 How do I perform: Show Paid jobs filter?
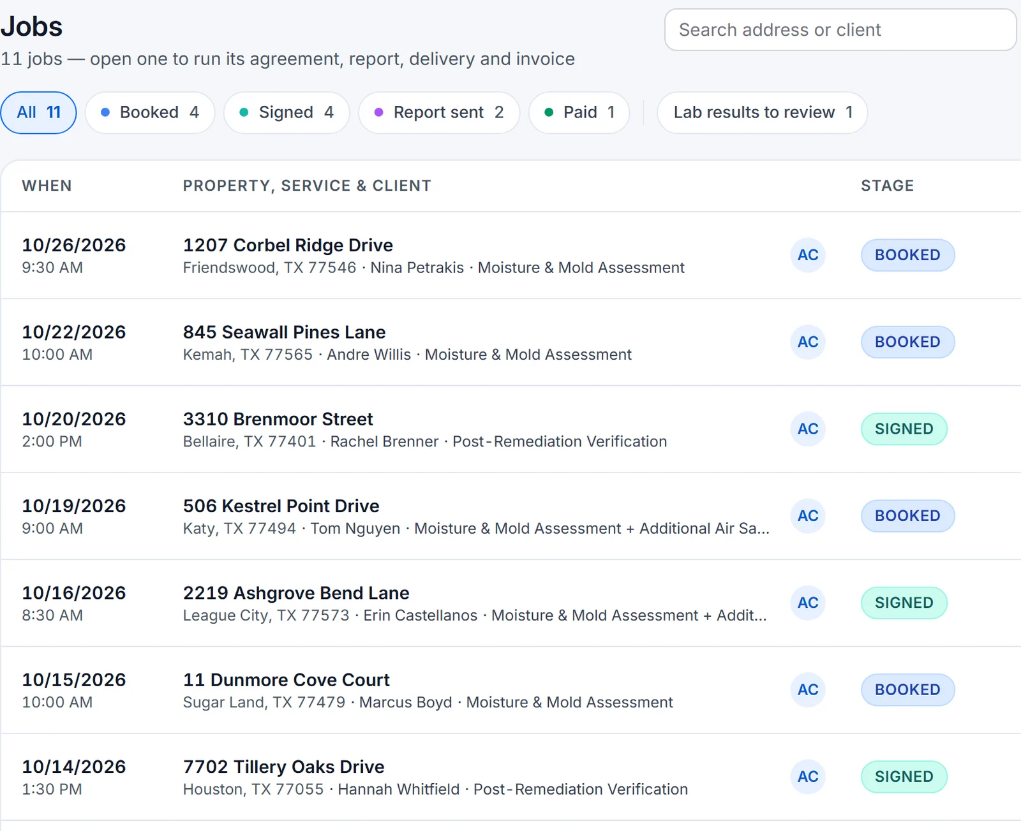[x=579, y=113]
